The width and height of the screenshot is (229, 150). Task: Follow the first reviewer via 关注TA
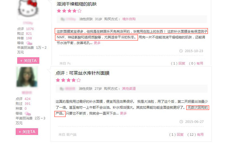pos(28,60)
